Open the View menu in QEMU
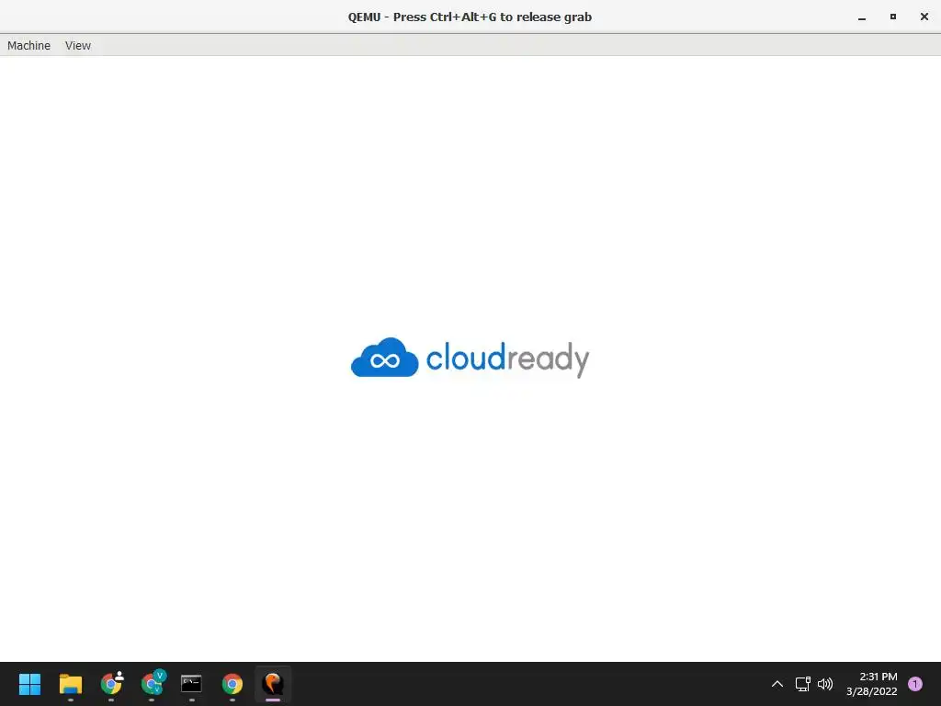Image resolution: width=941 pixels, height=706 pixels. click(x=78, y=46)
